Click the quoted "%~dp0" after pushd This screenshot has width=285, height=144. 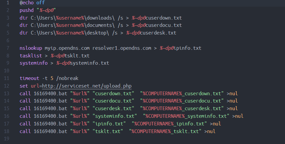(x=46, y=10)
